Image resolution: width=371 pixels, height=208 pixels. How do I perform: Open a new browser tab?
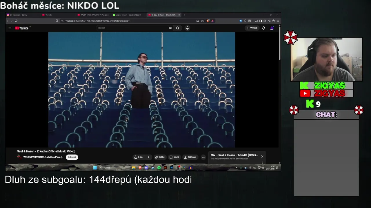[x=184, y=15]
